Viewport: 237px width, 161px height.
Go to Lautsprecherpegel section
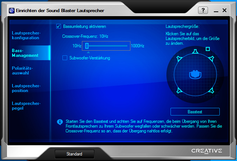tap(26, 106)
